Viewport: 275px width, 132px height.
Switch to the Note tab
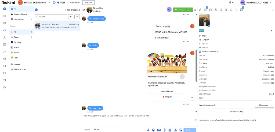pos(96,129)
